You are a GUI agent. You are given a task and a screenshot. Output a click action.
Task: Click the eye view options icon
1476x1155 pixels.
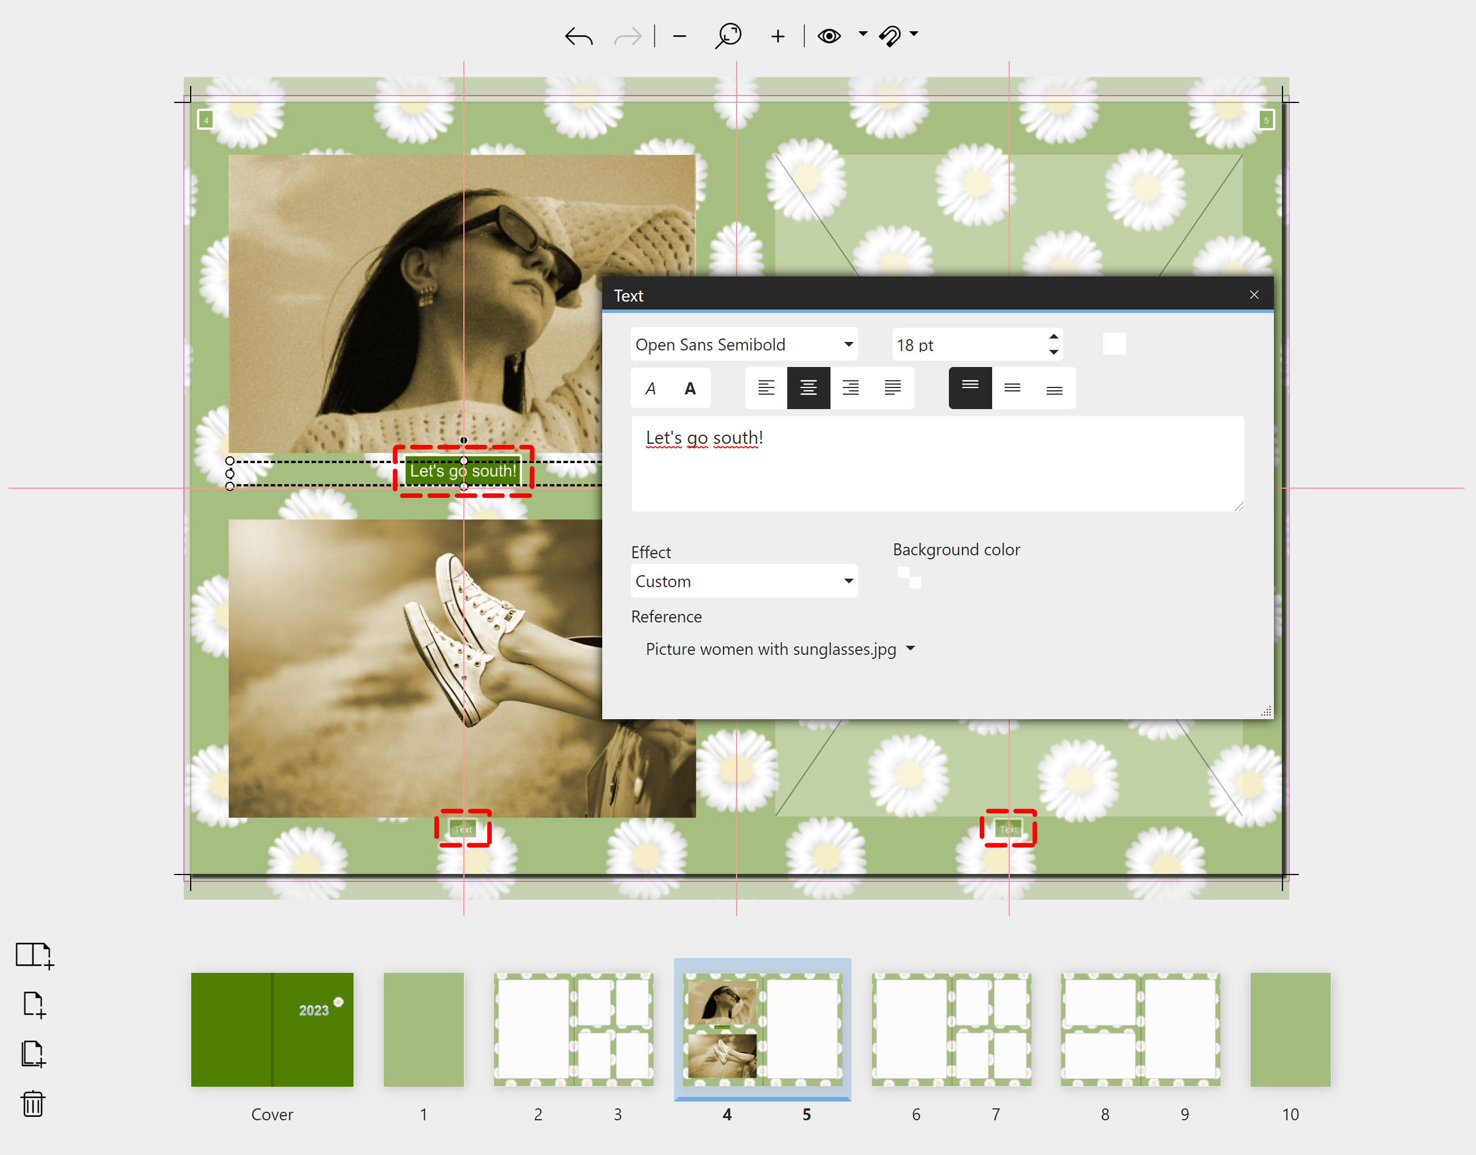coord(829,36)
